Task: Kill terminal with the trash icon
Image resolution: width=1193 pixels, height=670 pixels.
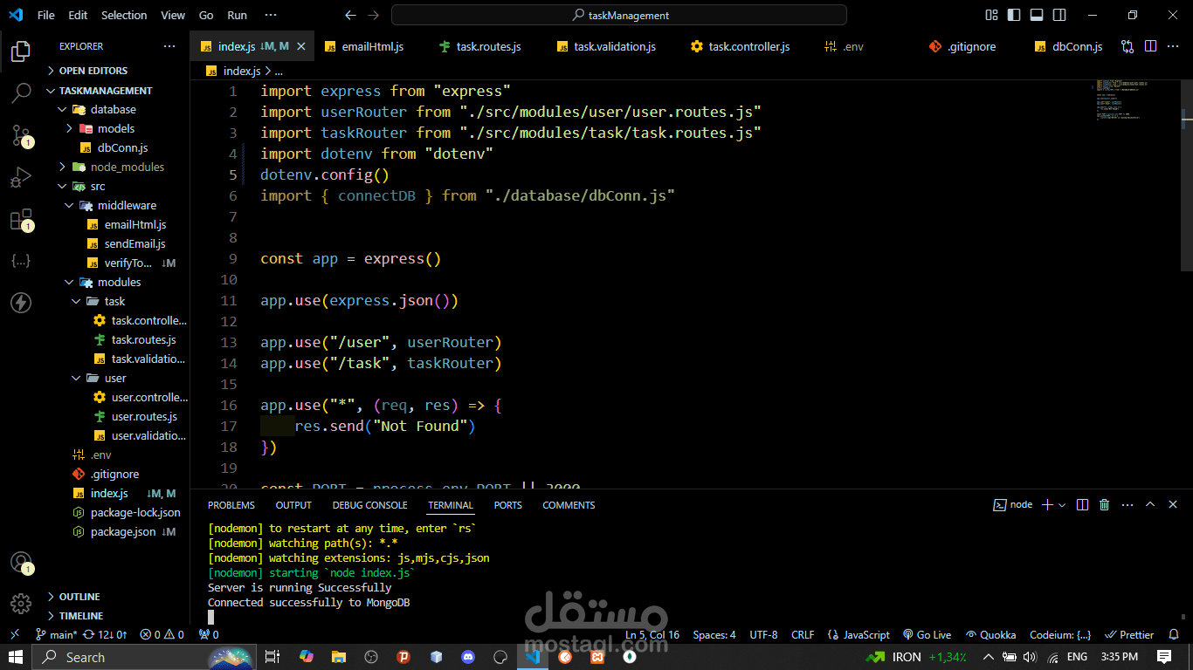Action: (1104, 504)
